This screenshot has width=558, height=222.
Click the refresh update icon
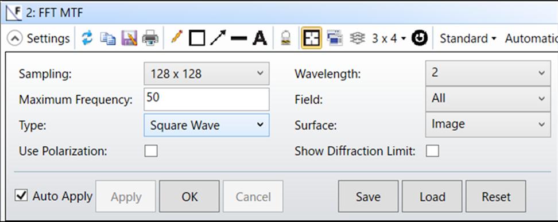[x=87, y=38]
